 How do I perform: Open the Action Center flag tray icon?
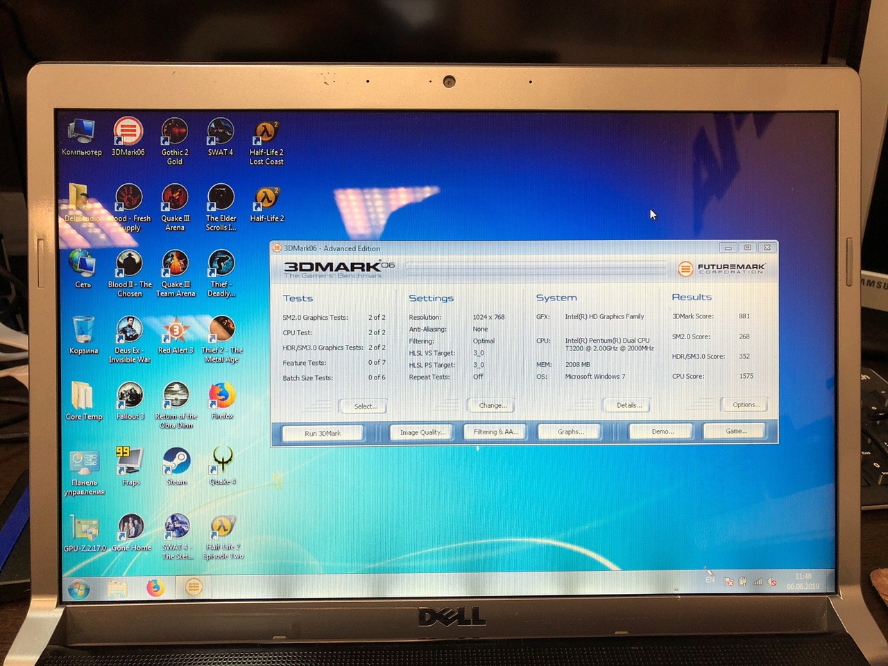coord(729,582)
